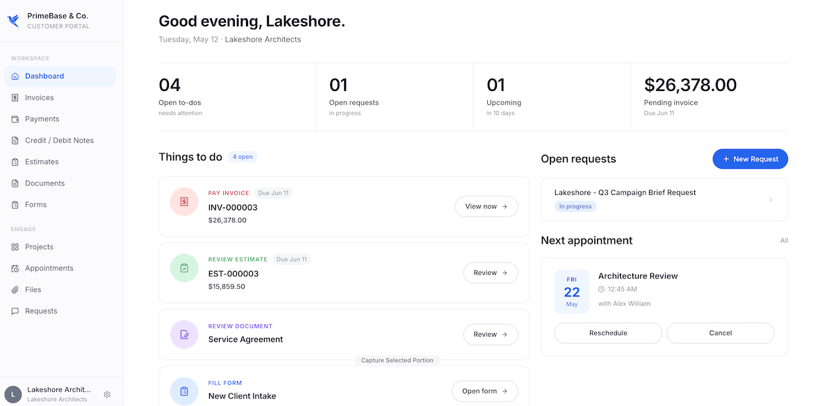820x406 pixels.
Task: Click the Projects grid icon in sidebar
Action: [x=15, y=247]
